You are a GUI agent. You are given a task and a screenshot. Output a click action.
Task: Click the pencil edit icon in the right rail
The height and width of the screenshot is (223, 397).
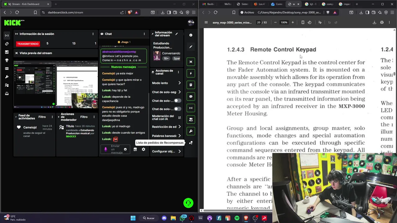191,47
